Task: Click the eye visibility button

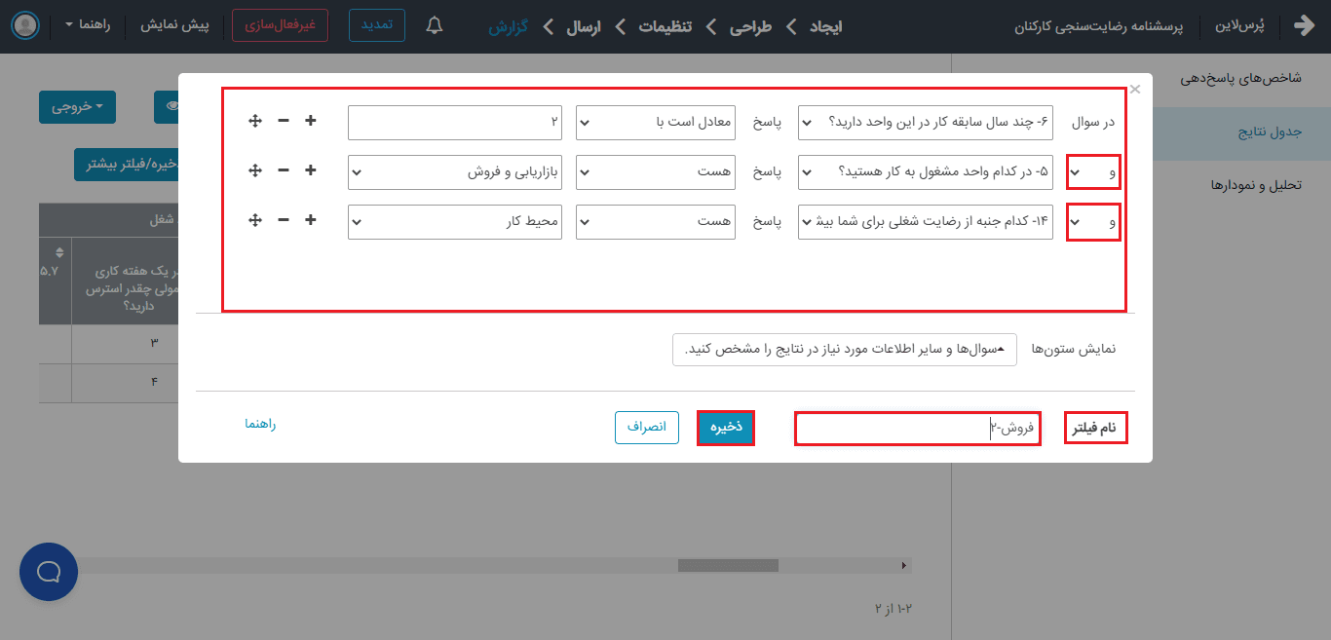Action: (170, 106)
